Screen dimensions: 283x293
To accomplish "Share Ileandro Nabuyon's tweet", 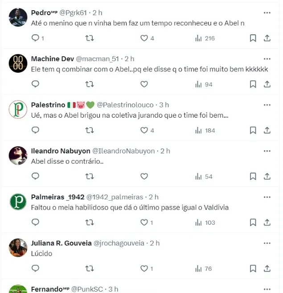I will coord(267,177).
